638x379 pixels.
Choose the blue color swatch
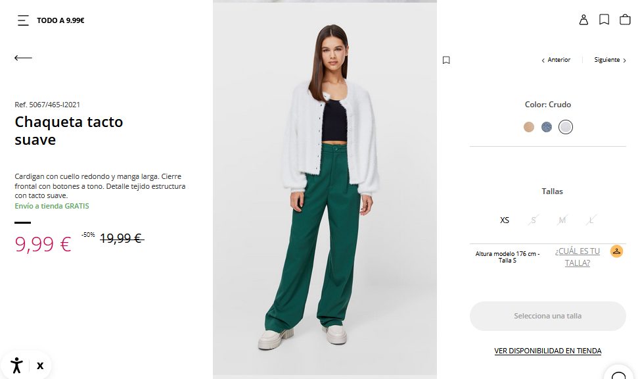pos(547,127)
